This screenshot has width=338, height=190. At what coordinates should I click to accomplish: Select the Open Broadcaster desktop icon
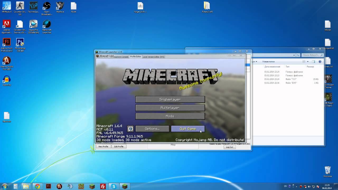point(47,8)
